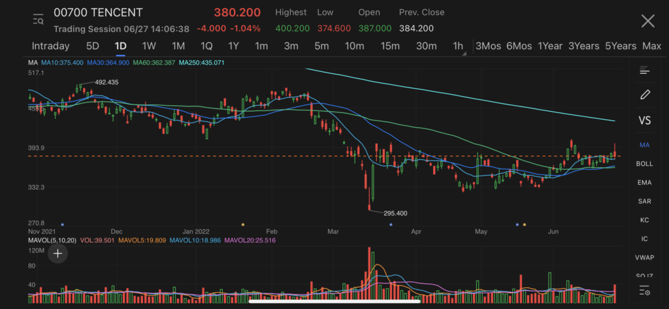Select the 15m minute interval
Image resolution: width=669 pixels, height=309 pixels.
[x=390, y=46]
